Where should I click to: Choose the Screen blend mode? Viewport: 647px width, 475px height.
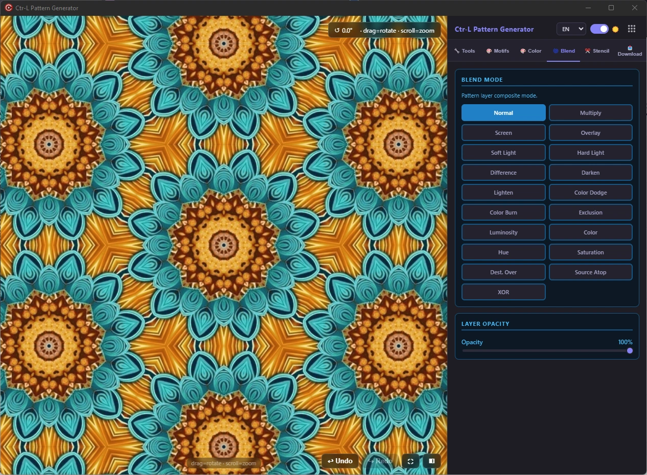click(x=503, y=133)
